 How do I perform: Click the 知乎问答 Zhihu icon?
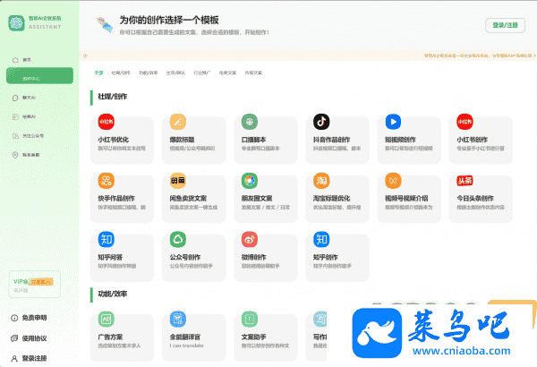(107, 239)
